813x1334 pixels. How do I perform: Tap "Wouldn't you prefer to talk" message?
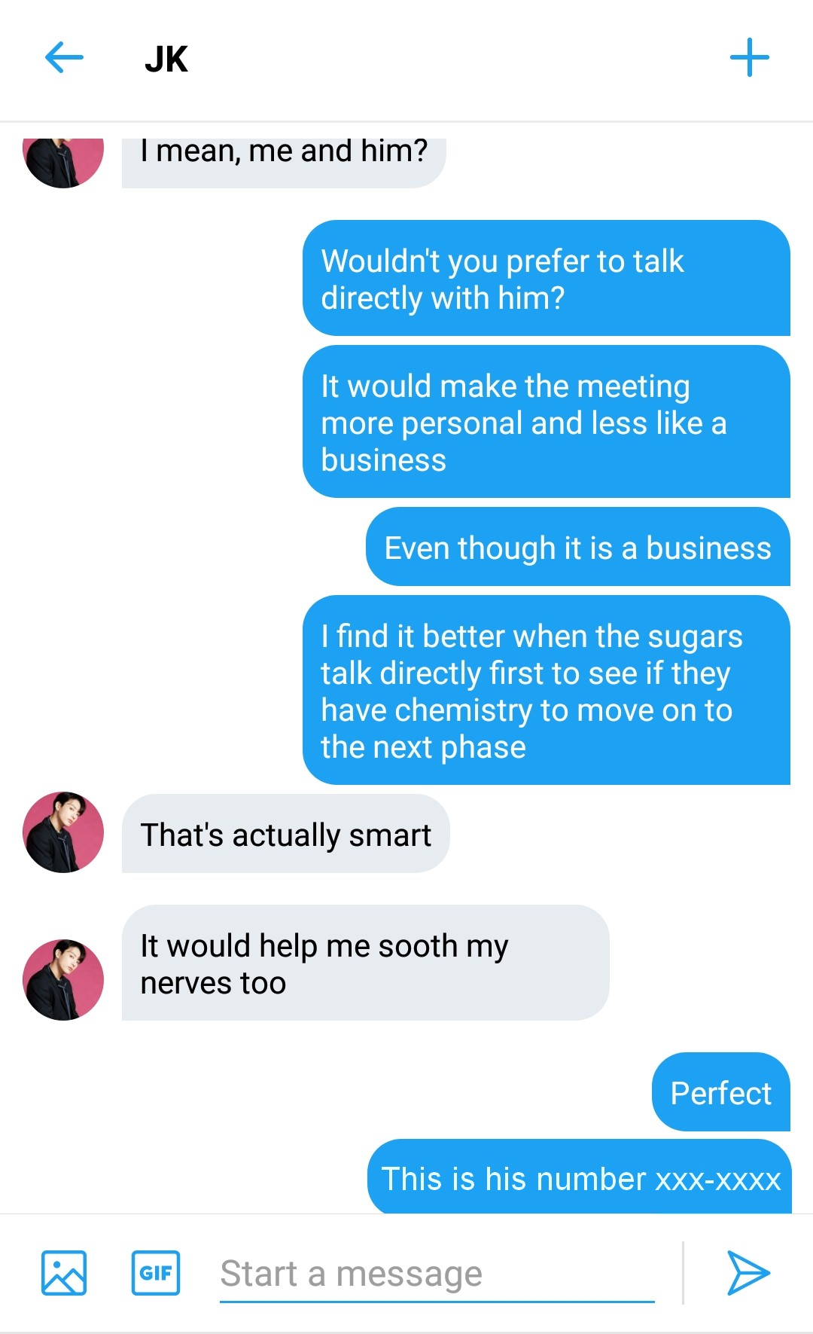(546, 279)
